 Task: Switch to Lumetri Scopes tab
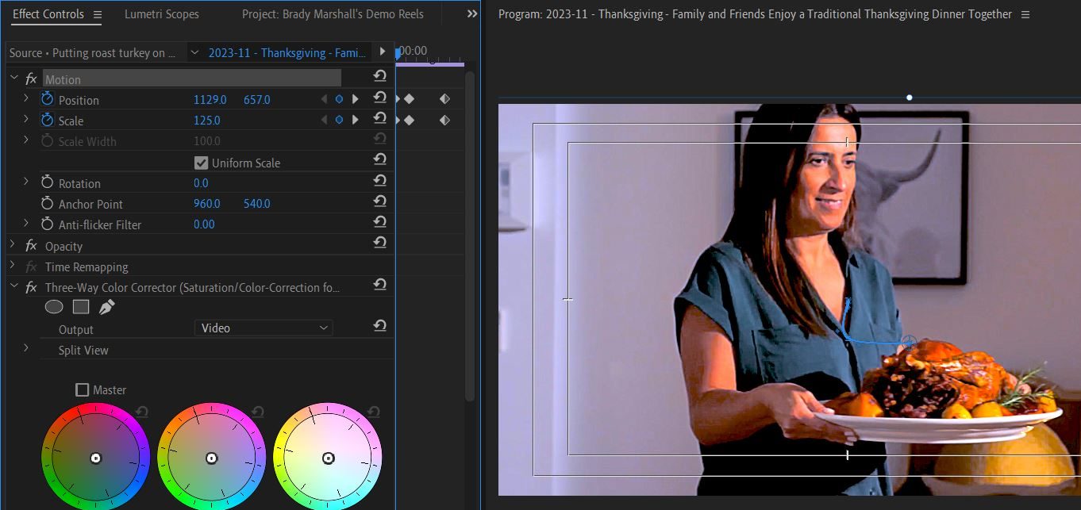click(162, 14)
